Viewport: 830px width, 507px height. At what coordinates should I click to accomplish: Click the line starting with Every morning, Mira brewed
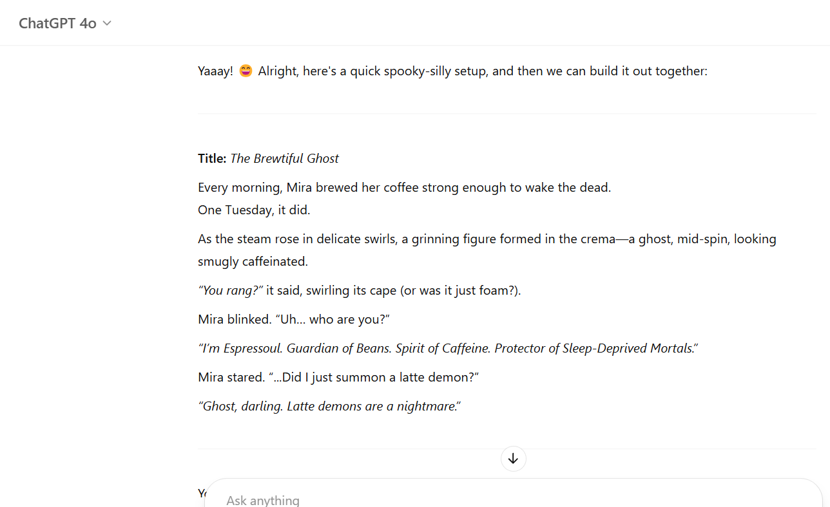coord(404,187)
